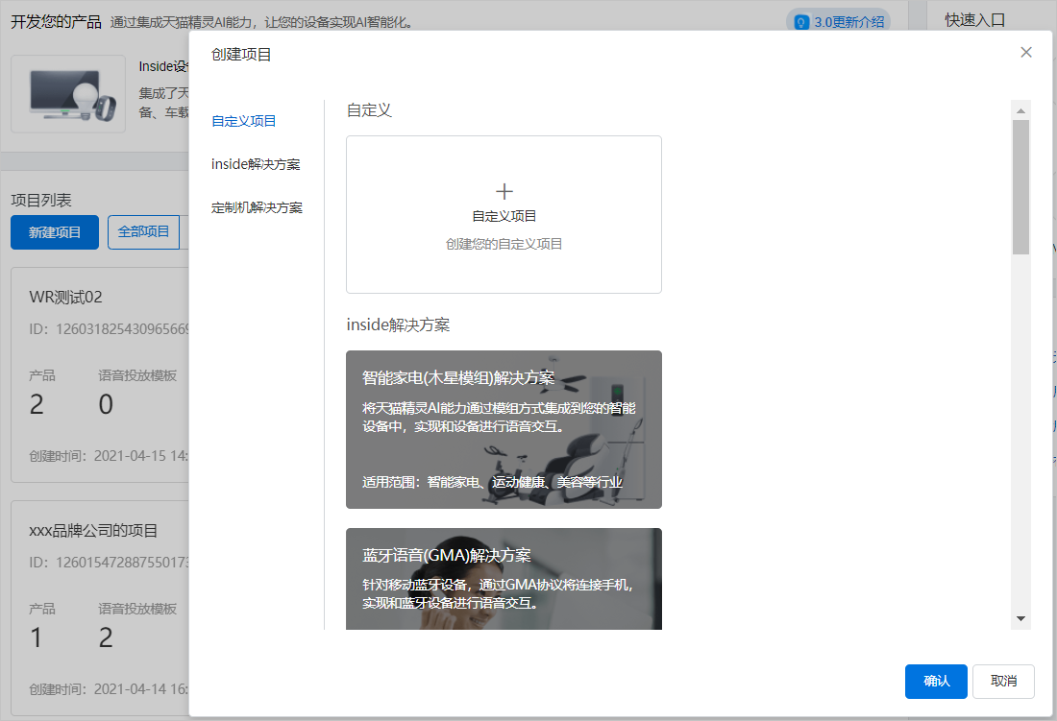Click 创建时间 2021-04-15 text
This screenshot has height=721, width=1057.
110,456
